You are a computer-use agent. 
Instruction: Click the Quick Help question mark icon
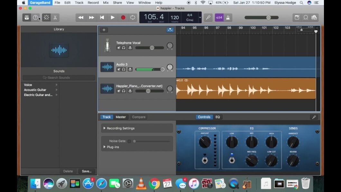35,17
